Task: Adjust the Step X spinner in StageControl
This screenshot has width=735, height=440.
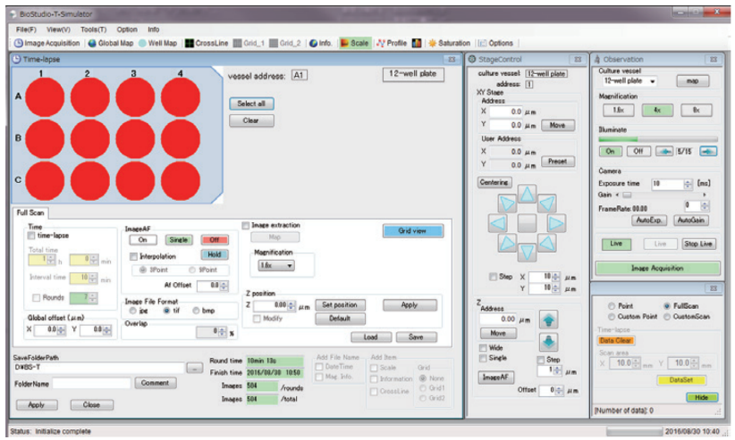Action: point(556,277)
